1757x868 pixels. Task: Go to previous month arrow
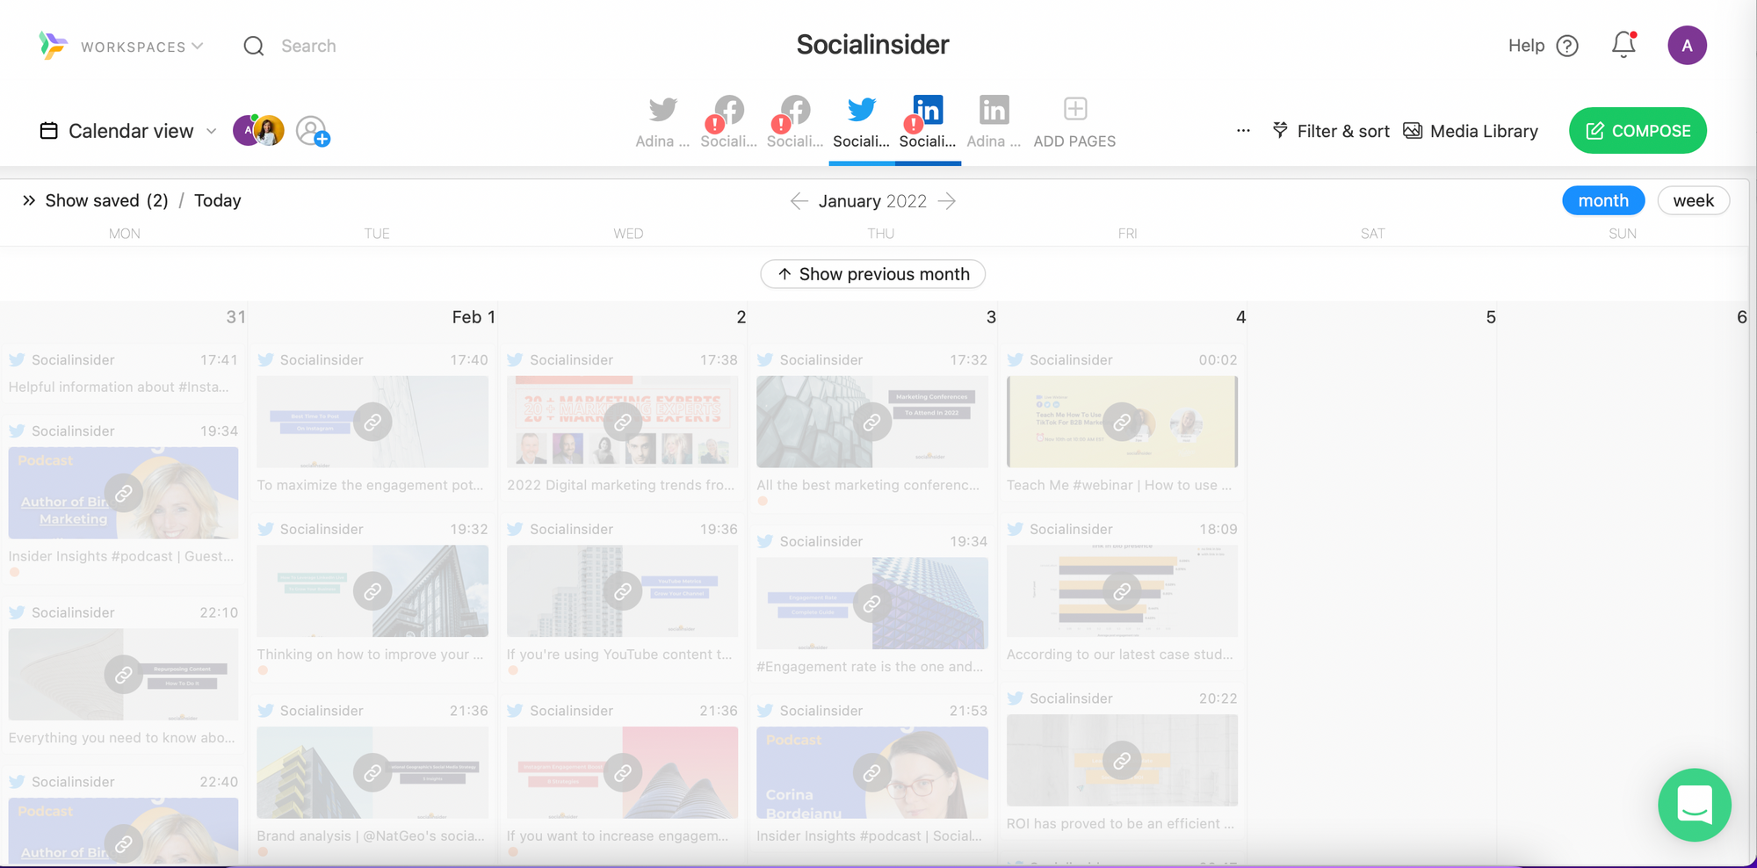click(799, 201)
